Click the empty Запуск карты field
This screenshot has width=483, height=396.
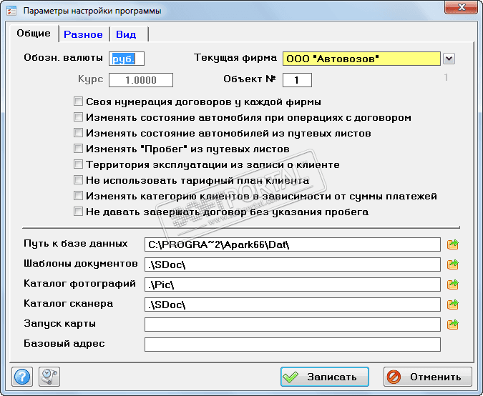pyautogui.click(x=293, y=325)
